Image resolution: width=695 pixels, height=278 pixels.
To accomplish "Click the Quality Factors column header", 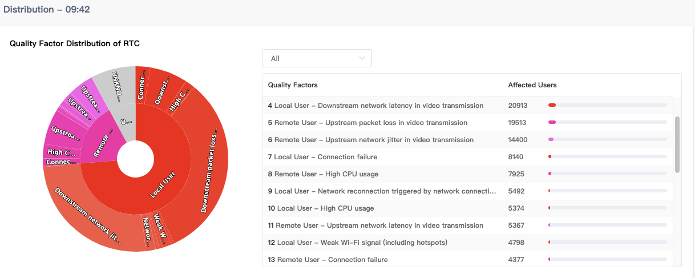I will click(x=293, y=85).
